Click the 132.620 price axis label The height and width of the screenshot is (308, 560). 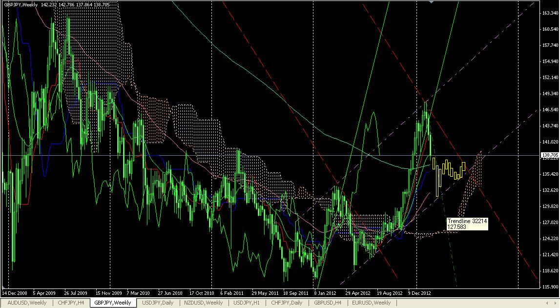(x=550, y=190)
